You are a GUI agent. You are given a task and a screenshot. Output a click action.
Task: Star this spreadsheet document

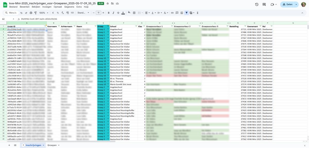pos(108,3)
